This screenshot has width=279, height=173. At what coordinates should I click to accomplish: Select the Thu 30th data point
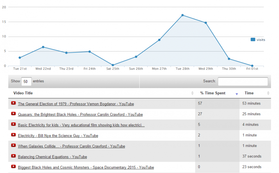point(229,59)
